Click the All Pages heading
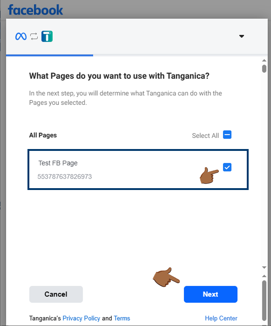This screenshot has width=271, height=326. pos(43,135)
